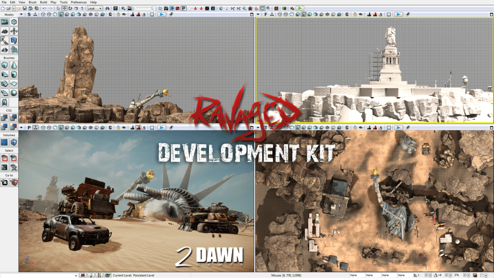Open the Tools menu

point(64,2)
